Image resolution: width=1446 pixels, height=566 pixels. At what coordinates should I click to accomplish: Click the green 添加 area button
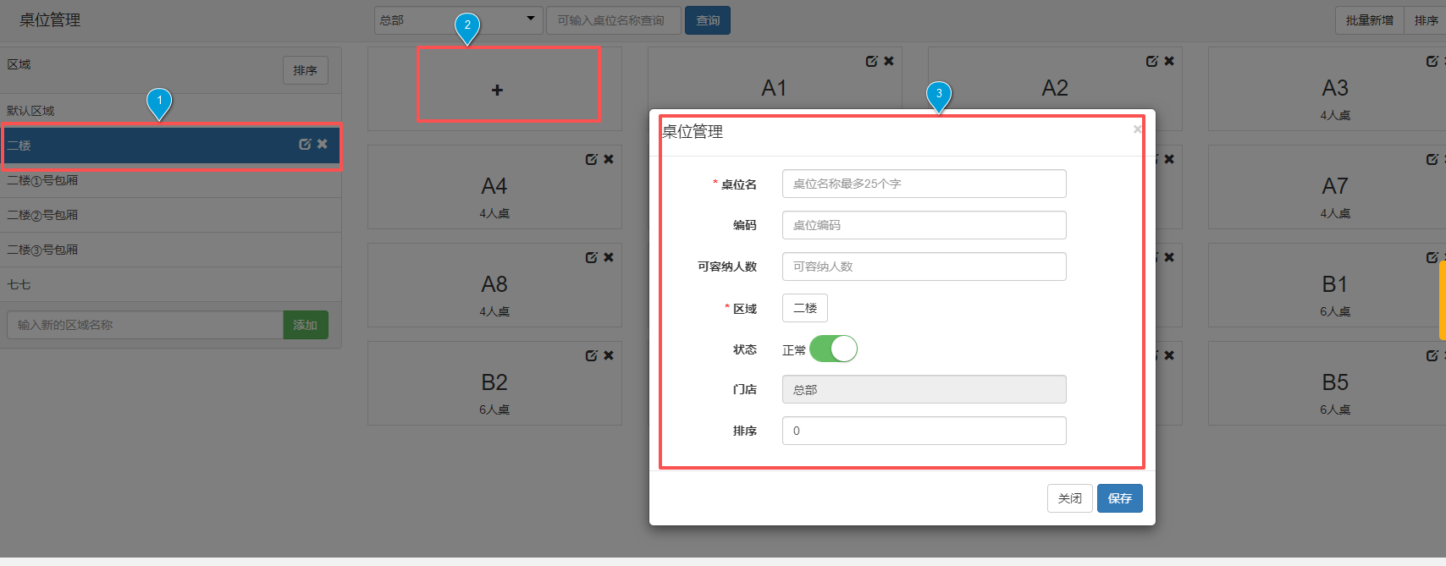(305, 325)
